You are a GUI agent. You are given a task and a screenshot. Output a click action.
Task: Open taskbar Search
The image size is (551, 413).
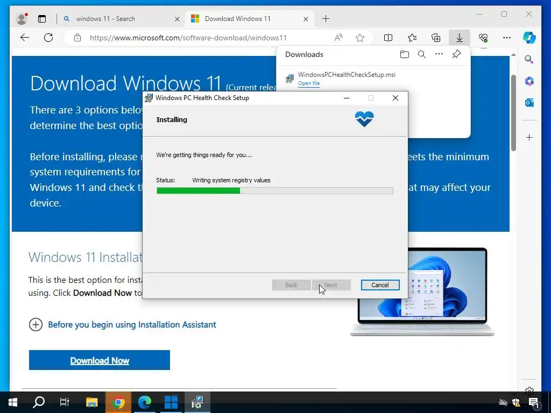pos(39,402)
